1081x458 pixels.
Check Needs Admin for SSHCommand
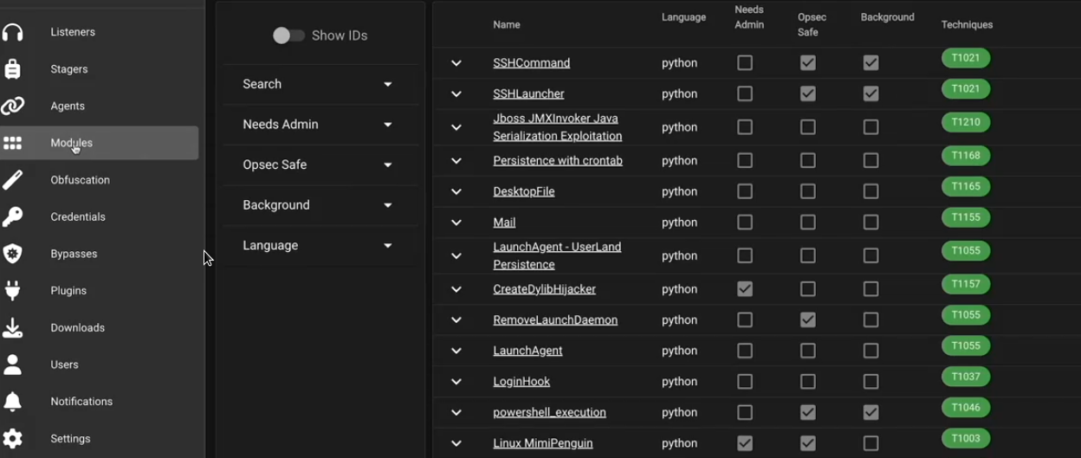[745, 63]
